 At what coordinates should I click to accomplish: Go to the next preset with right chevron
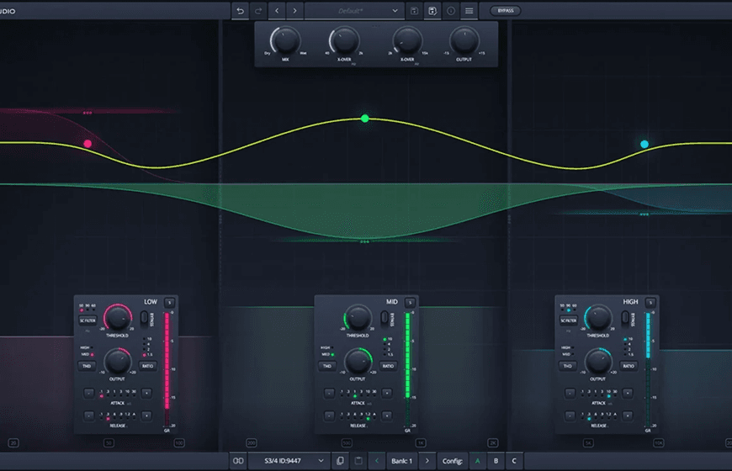294,11
